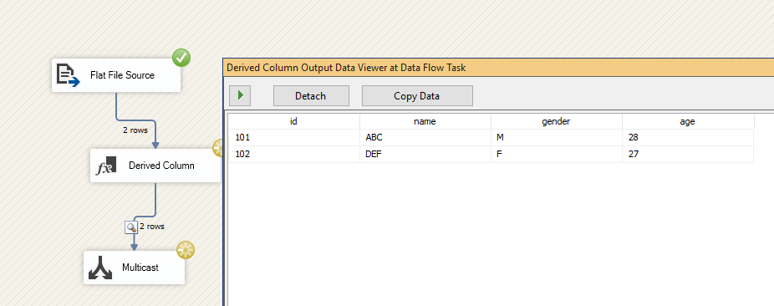Screen dimensions: 774x306
Task: Select the age column header
Action: click(x=688, y=121)
